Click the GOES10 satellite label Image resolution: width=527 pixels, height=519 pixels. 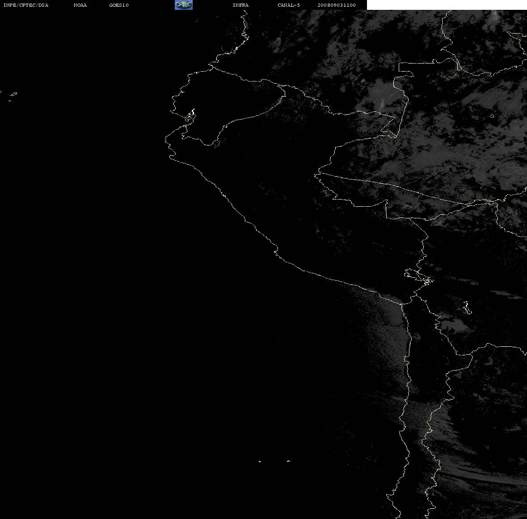point(119,5)
